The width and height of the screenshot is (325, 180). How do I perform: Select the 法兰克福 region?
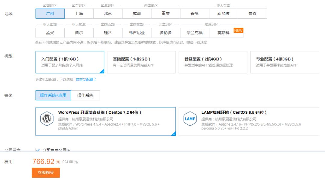tap(194, 33)
